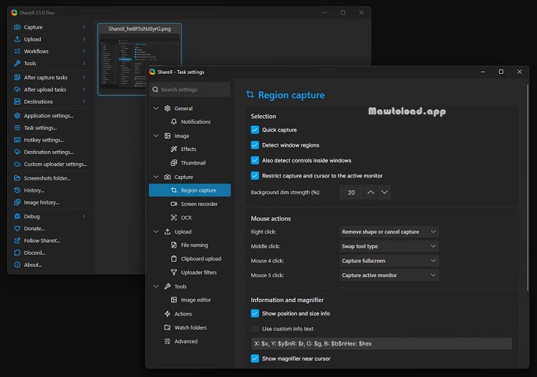Click the Discord chat icon

coord(17,253)
